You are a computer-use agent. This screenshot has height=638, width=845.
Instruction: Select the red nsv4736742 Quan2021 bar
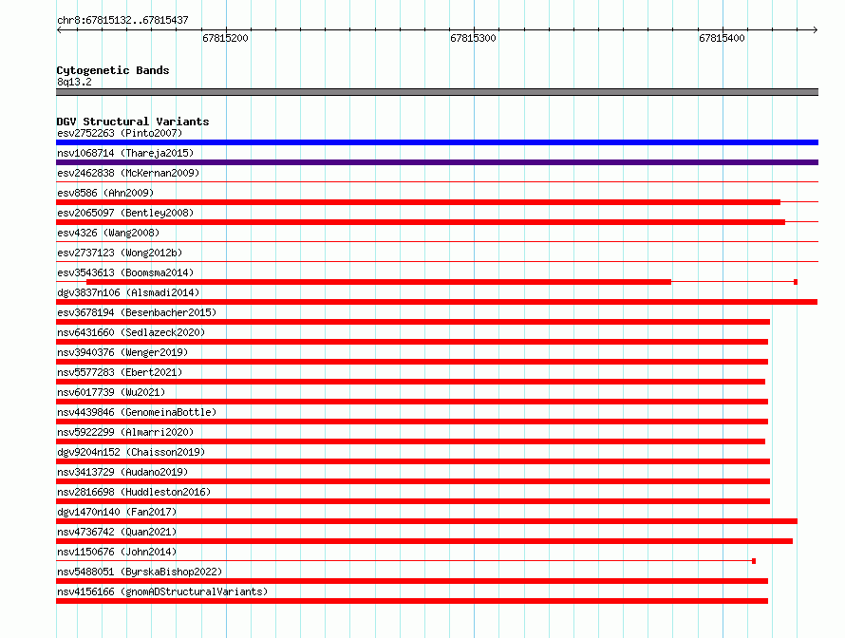pos(424,541)
